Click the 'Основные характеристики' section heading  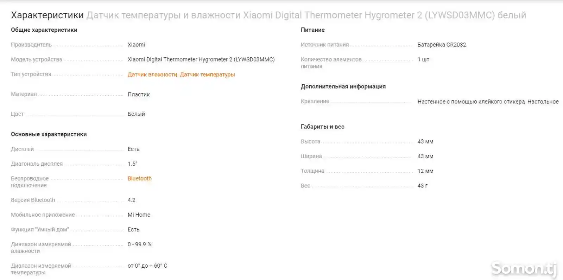[49, 134]
